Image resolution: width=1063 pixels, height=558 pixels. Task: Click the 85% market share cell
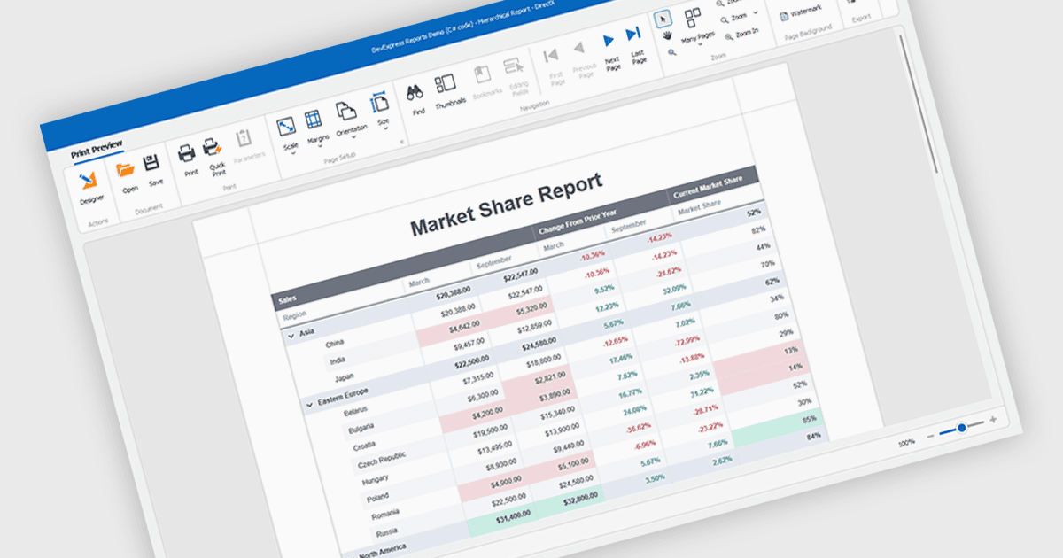click(808, 418)
